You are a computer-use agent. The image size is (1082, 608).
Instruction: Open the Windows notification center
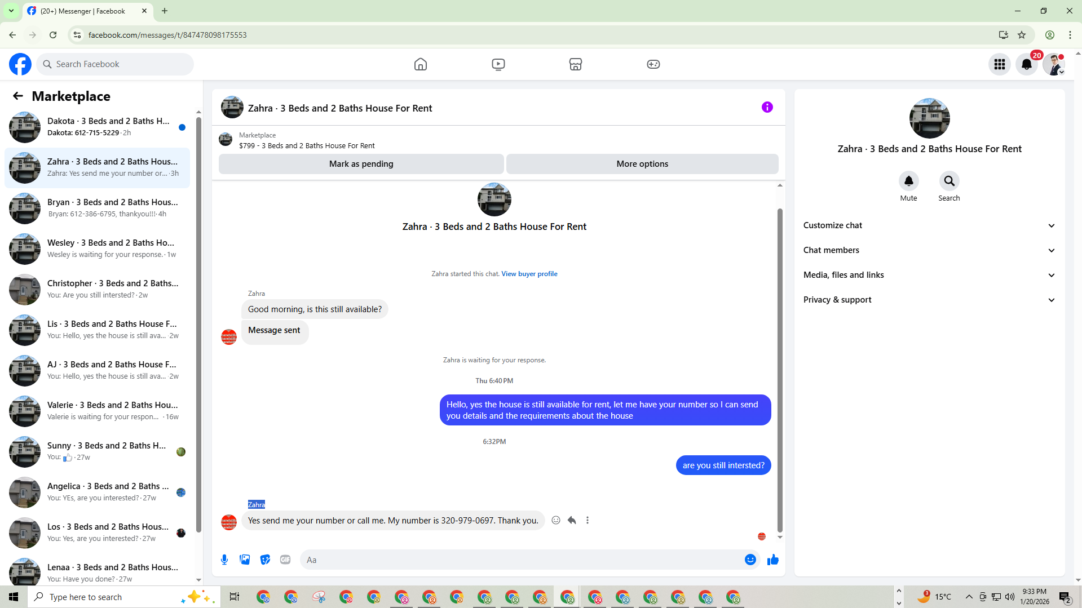click(x=1065, y=597)
